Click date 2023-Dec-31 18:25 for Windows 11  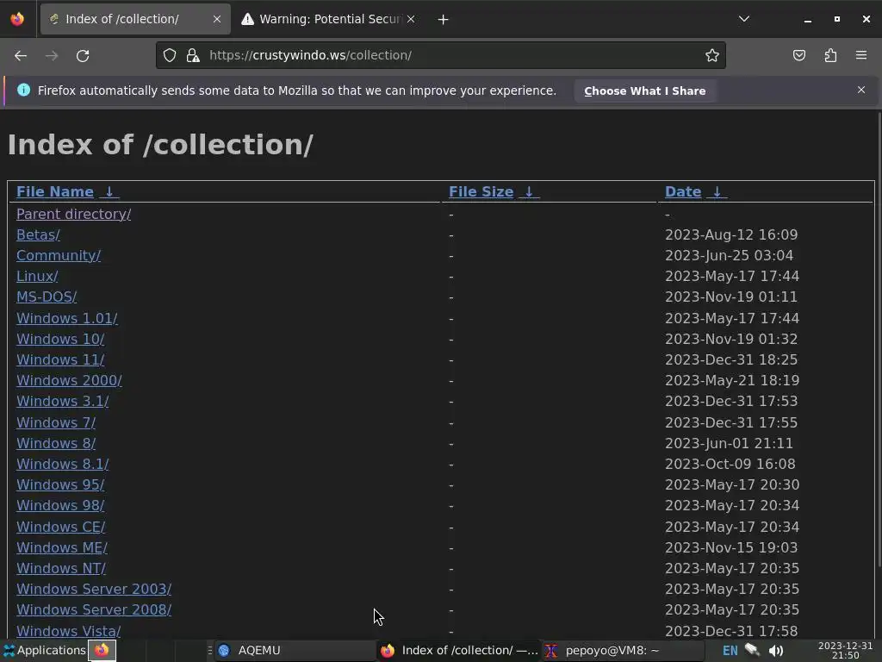[x=731, y=359]
